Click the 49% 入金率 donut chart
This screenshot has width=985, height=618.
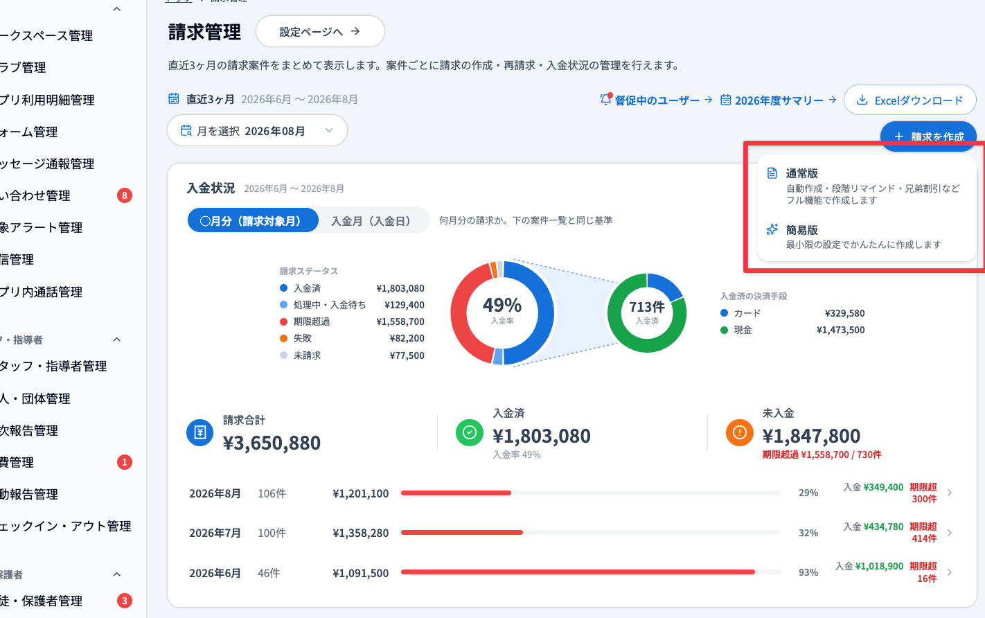(x=502, y=312)
